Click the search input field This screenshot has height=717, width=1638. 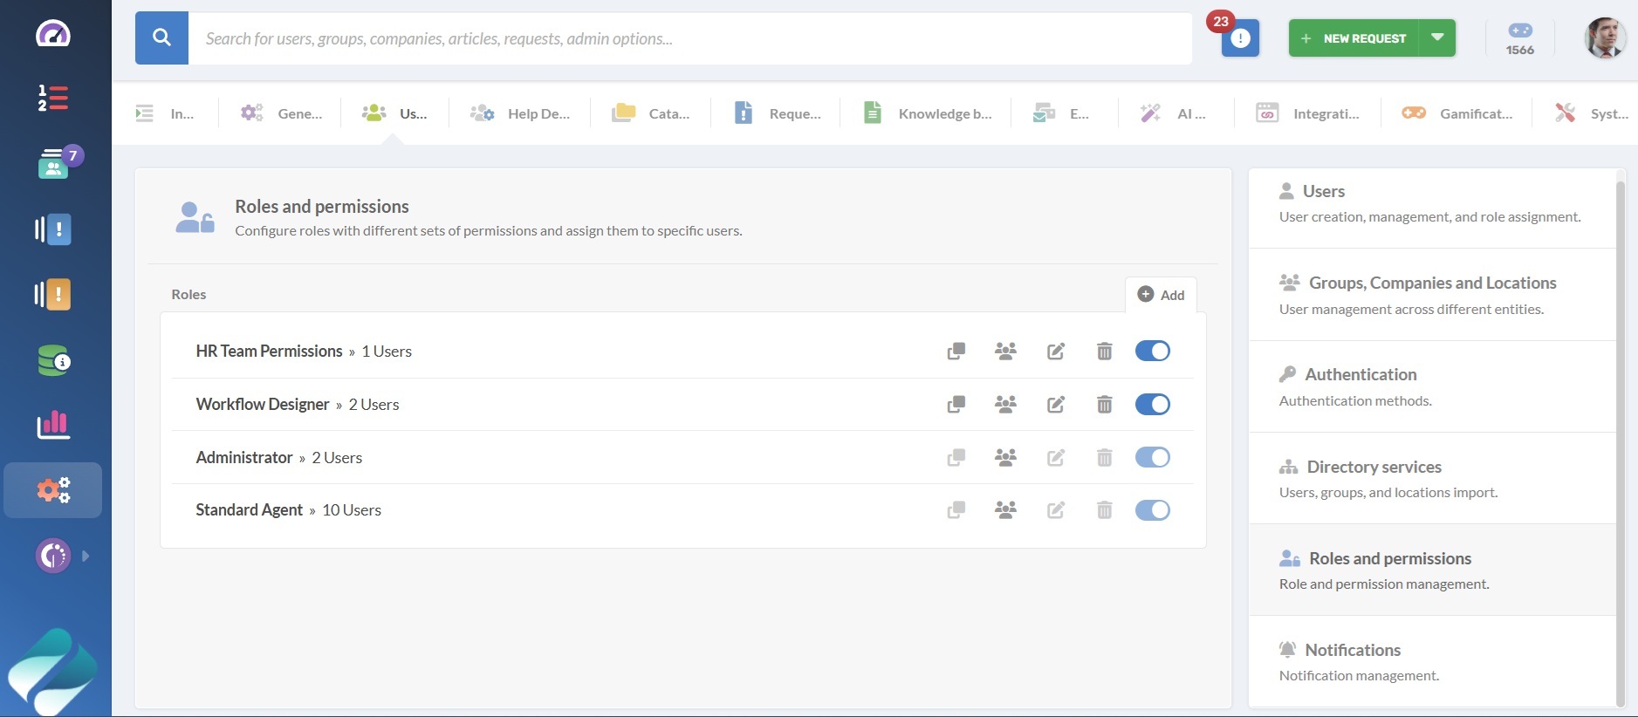[689, 38]
